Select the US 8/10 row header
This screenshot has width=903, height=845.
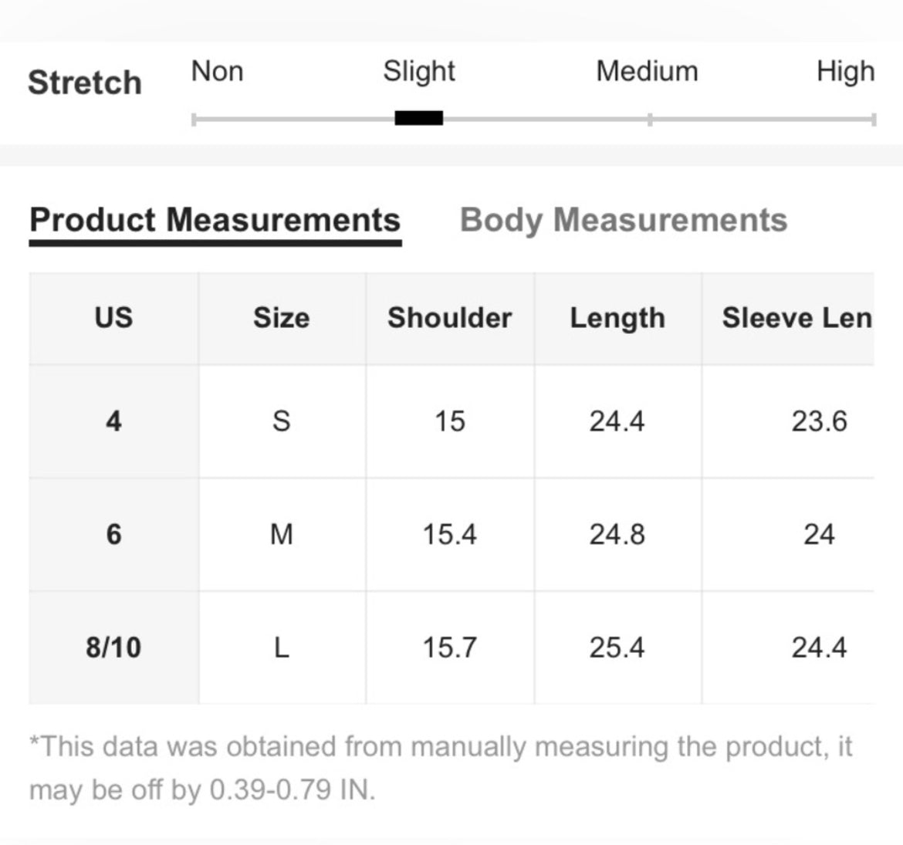point(113,647)
